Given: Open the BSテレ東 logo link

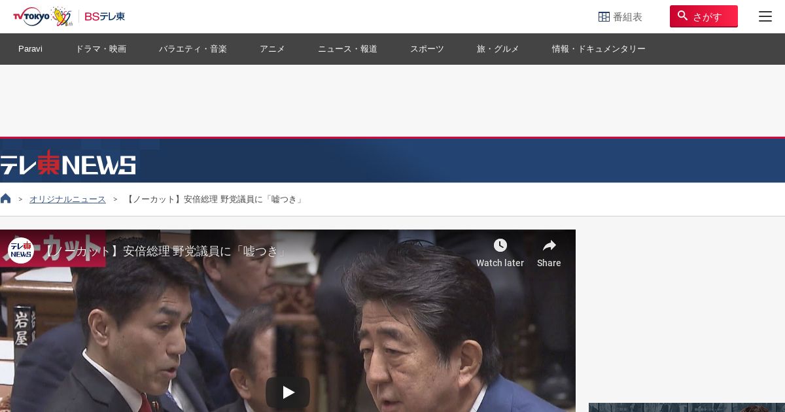Looking at the screenshot, I should coord(105,16).
